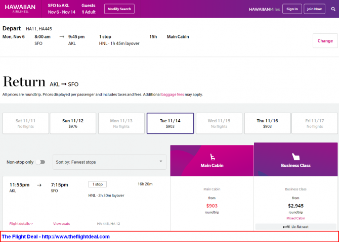
Task: Select the Sat 11/11 No flights tab
Action: tap(25, 123)
